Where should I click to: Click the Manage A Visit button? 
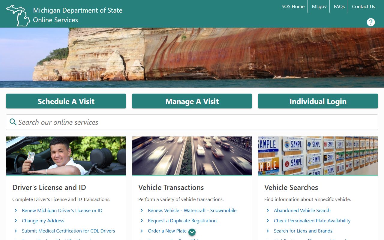pos(192,101)
